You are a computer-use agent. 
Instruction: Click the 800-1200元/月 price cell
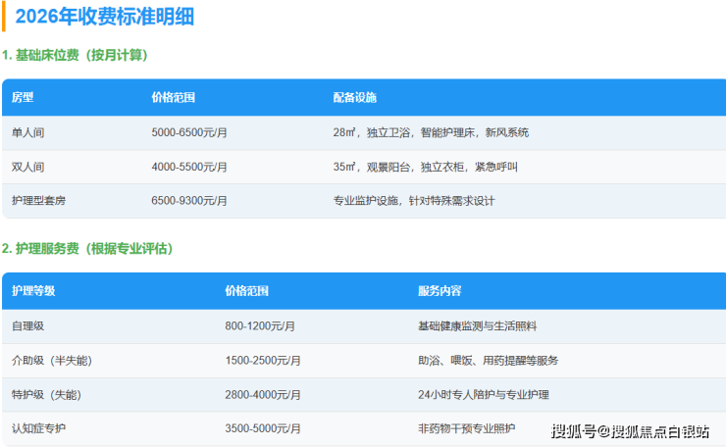[259, 325]
